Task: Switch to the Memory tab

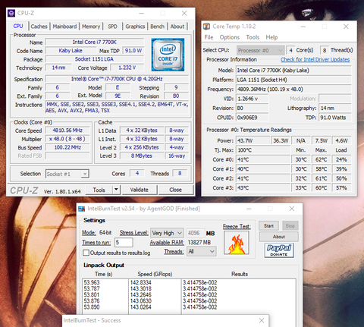Action: (x=91, y=27)
